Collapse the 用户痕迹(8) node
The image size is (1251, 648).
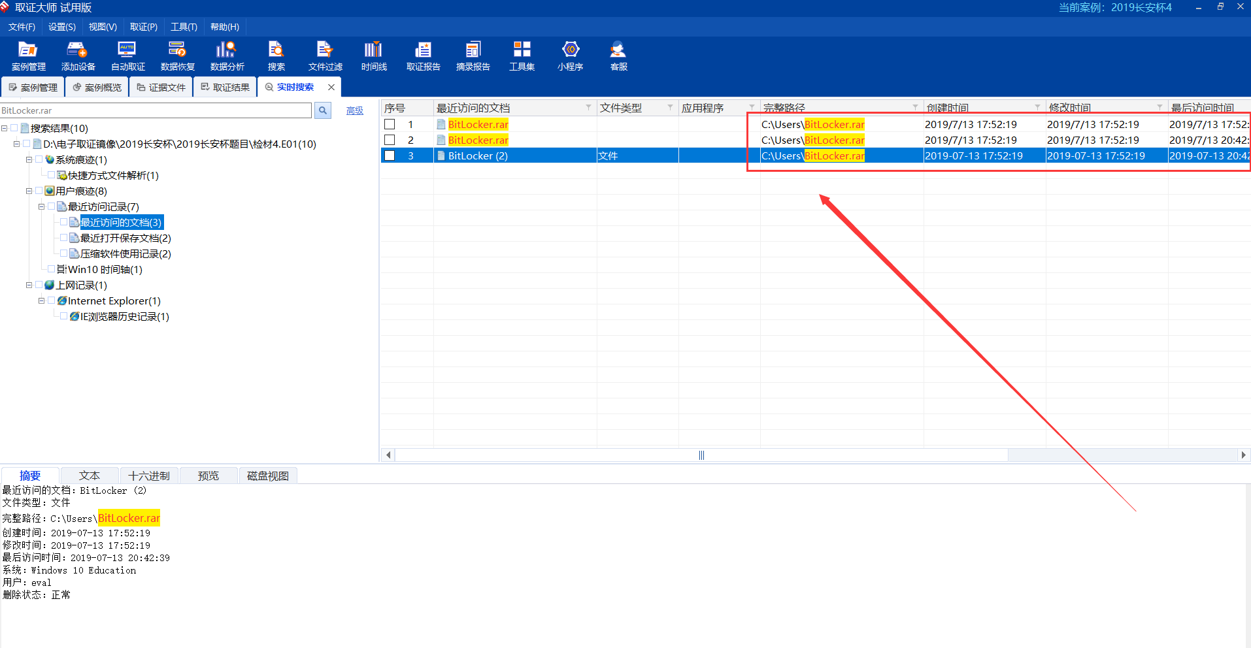(x=29, y=191)
